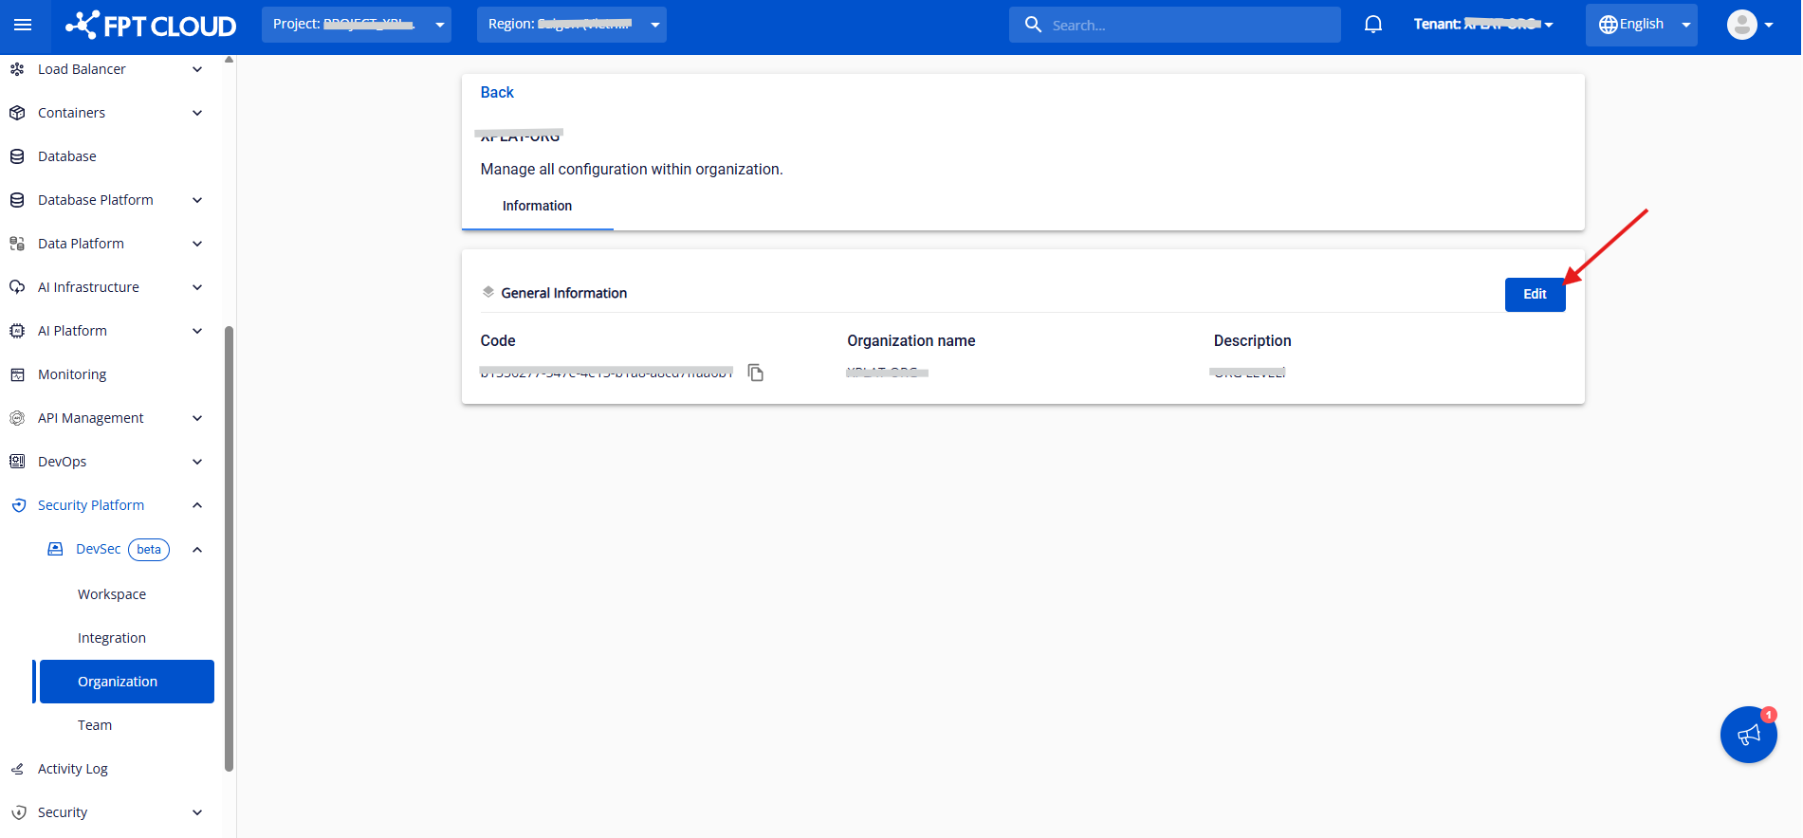1803x838 pixels.
Task: Click the sidebar vertical scrollbar
Action: (229, 548)
